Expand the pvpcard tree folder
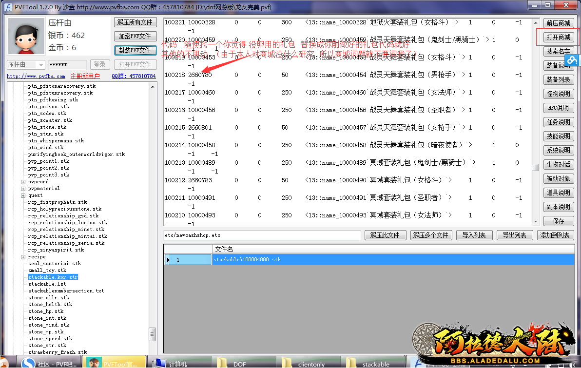The width and height of the screenshot is (581, 368). [23, 182]
